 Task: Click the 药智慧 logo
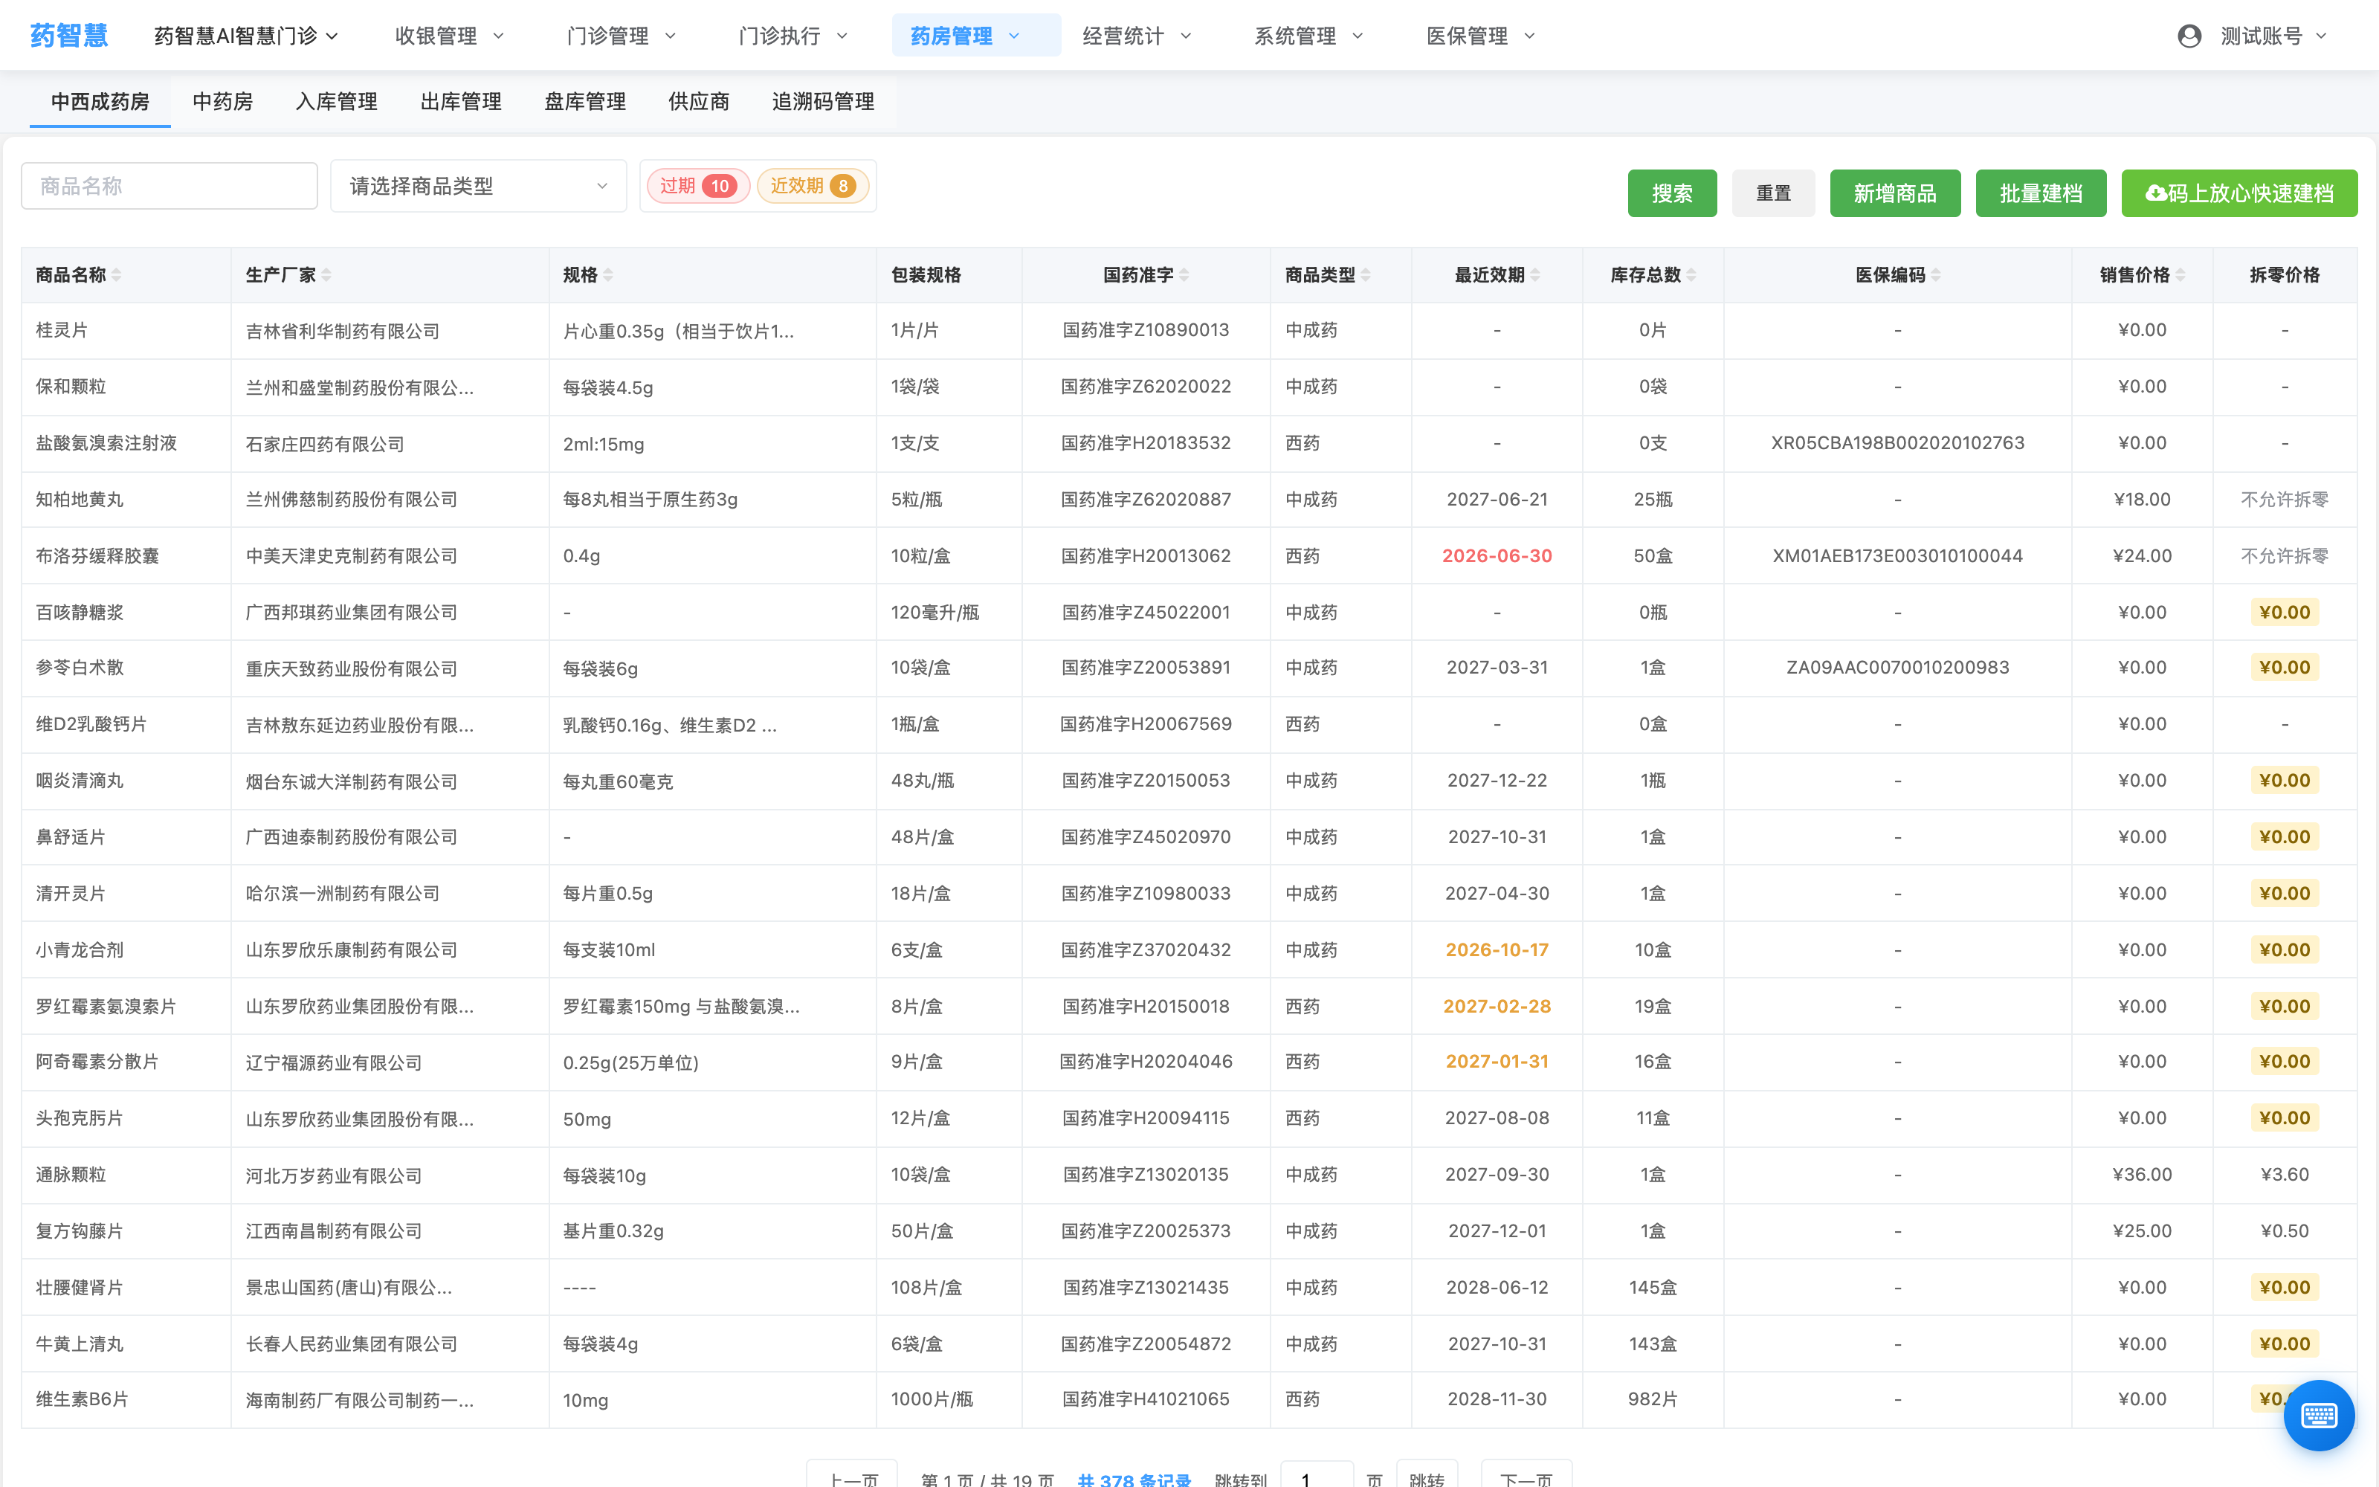tap(69, 36)
